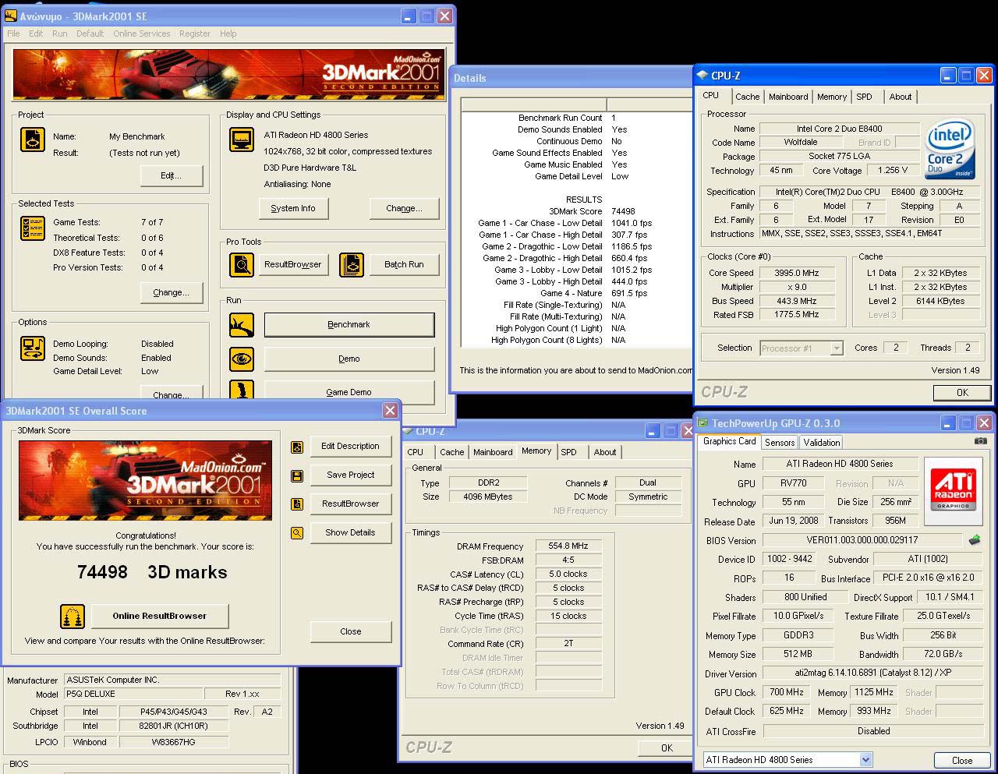998x774 pixels.
Task: Click the '3DMark Score 74498' row in Details
Action: coord(576,211)
